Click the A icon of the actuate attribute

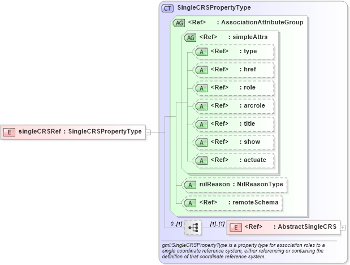201,161
